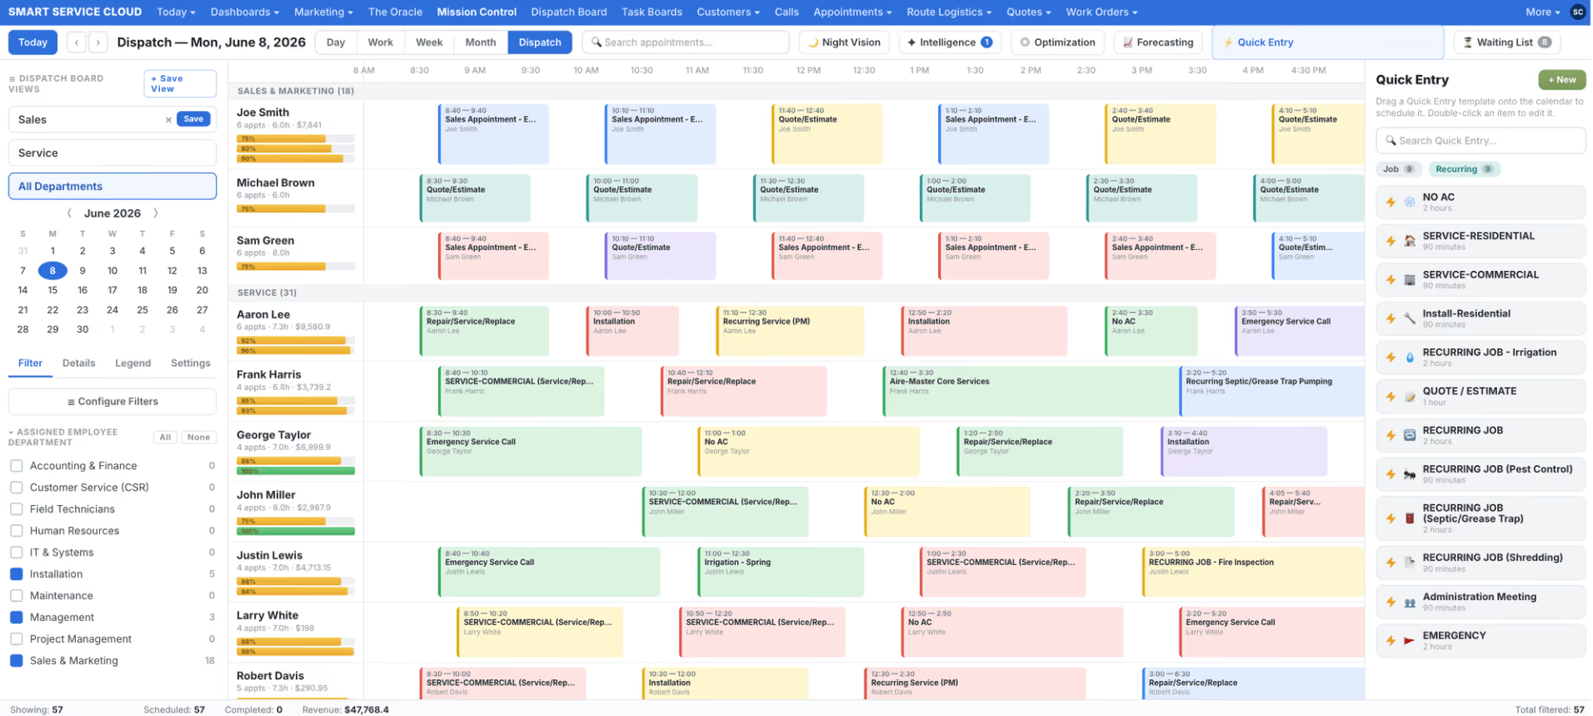Click the lightning icon on NO AC template
1593x716 pixels.
pos(1391,203)
